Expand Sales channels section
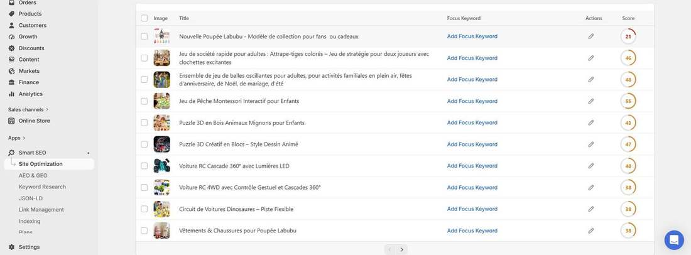The image size is (691, 255). [28, 109]
